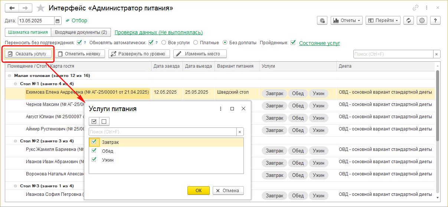Uncheck the Обед service checkbox
Image resolution: width=448 pixels, height=207 pixels.
(x=94, y=151)
